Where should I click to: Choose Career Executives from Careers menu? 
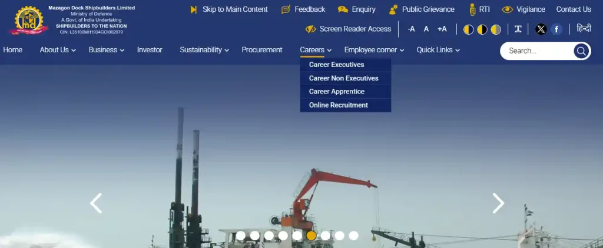pyautogui.click(x=345, y=65)
